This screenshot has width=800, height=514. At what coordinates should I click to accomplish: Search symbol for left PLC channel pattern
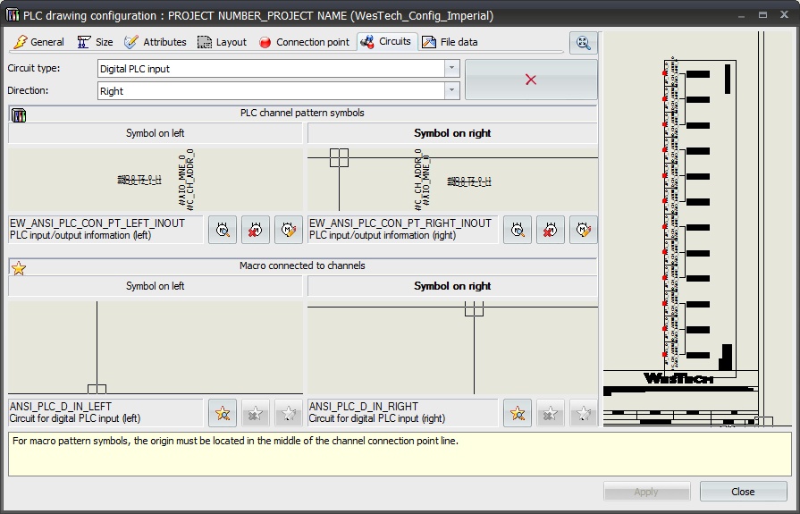click(x=223, y=230)
